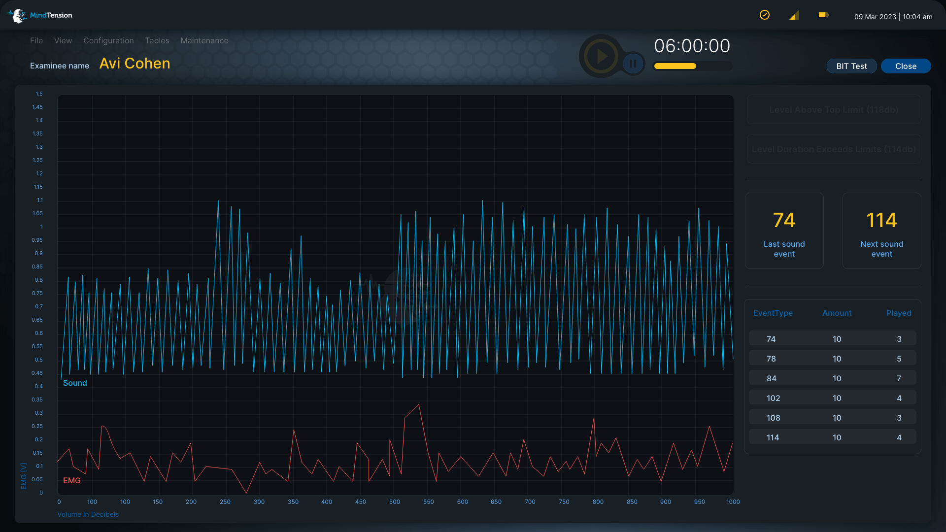Screen dimensions: 946x532
Task: Select the Last sound event card
Action: coord(784,231)
